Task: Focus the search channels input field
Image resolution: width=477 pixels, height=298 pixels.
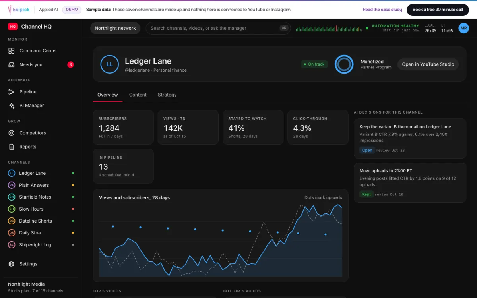Action: click(218, 28)
